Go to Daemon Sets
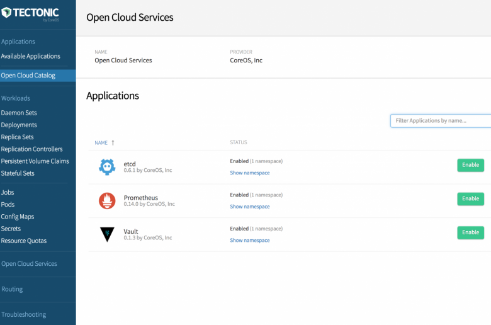Image resolution: width=491 pixels, height=325 pixels. (x=19, y=113)
